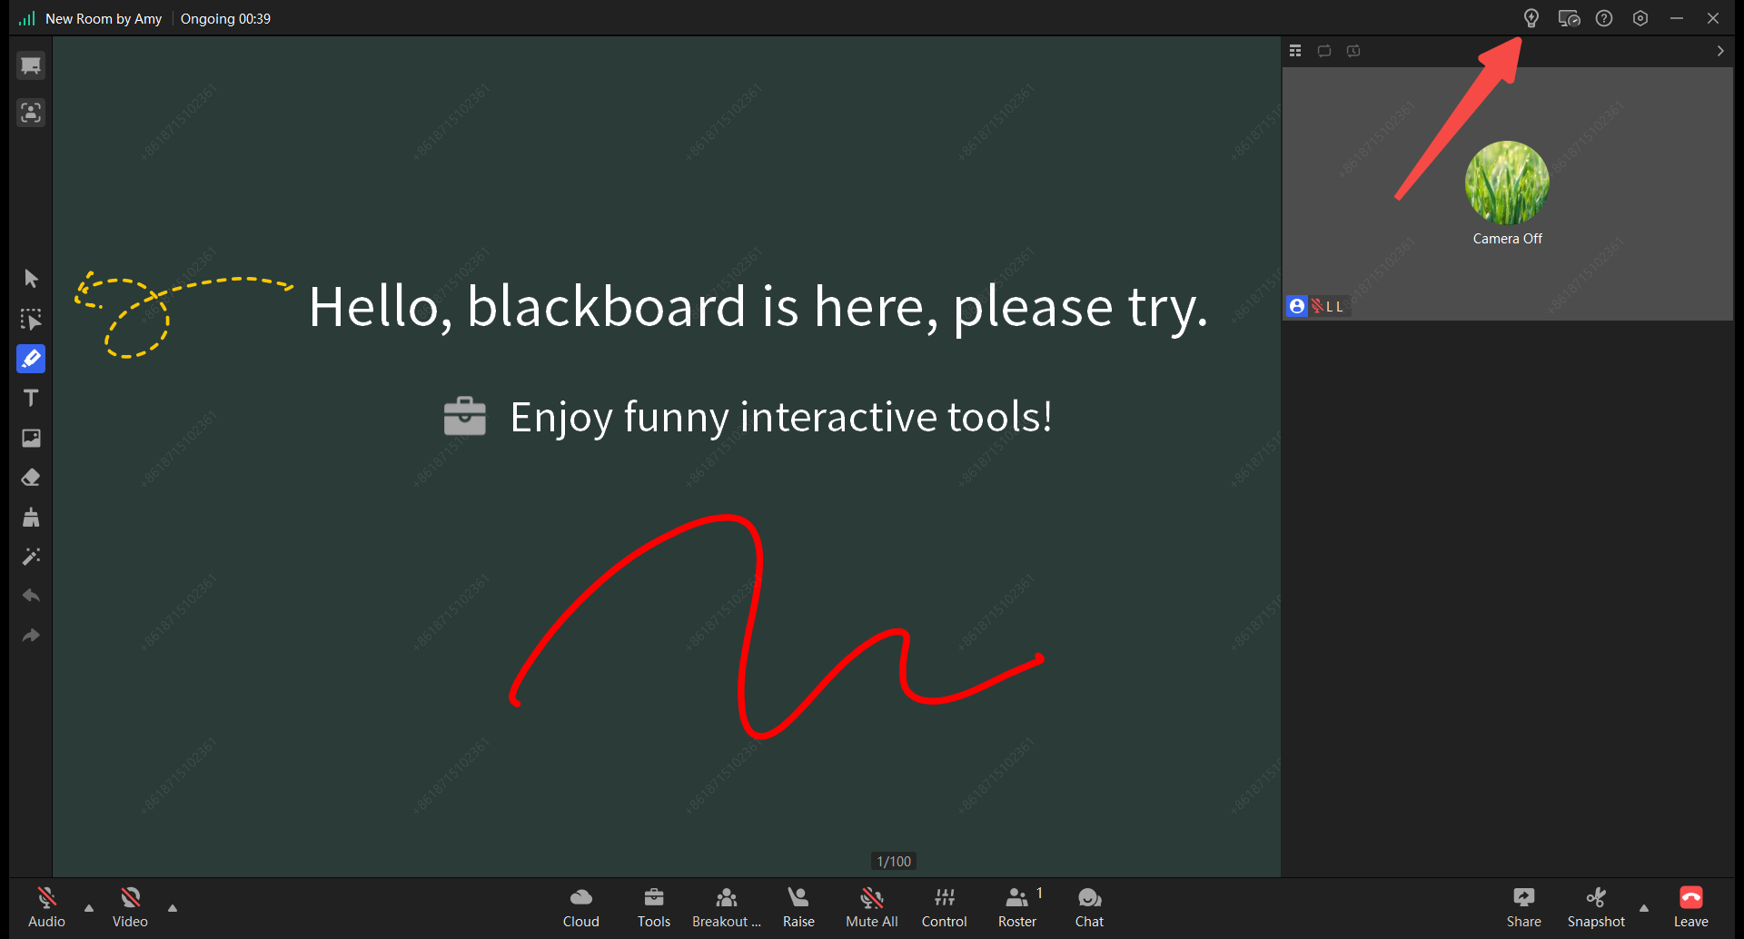Collapse the video panel with the chevron

(1720, 51)
